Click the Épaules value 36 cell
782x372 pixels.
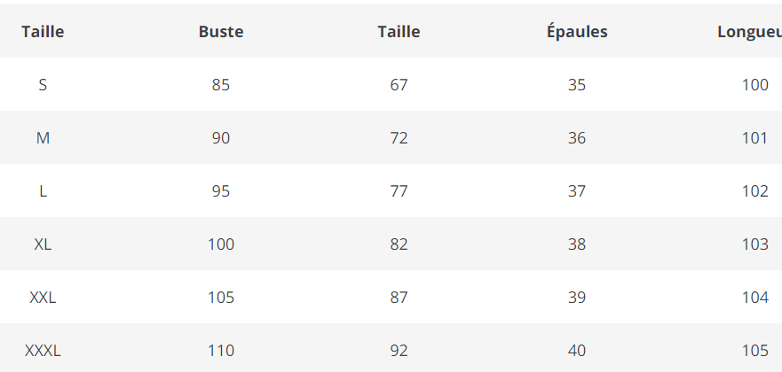pos(577,138)
